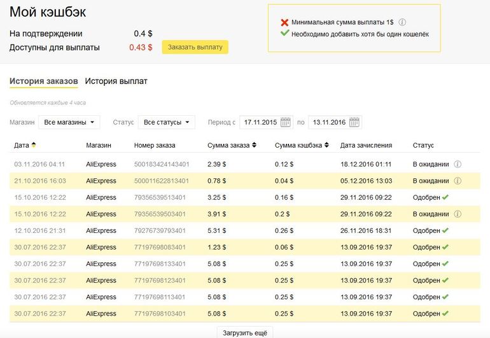The height and width of the screenshot is (338, 490).
Task: Open calendar icon for start date 17.11.2015
Action: [285, 122]
